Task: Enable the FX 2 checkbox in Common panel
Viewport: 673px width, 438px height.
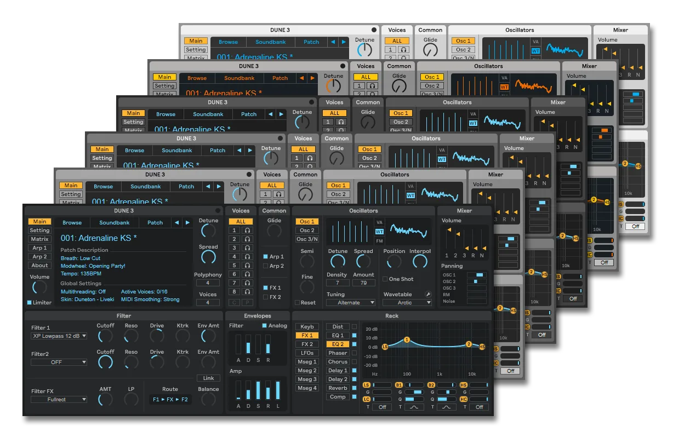Action: pyautogui.click(x=266, y=297)
